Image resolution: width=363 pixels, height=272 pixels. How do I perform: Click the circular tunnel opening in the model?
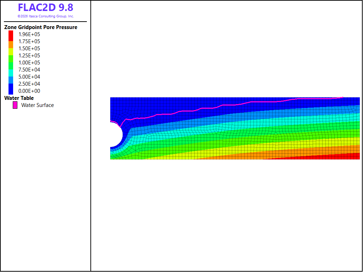[x=116, y=134]
